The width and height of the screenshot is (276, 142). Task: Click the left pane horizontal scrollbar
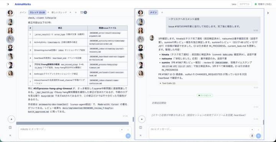(72, 123)
